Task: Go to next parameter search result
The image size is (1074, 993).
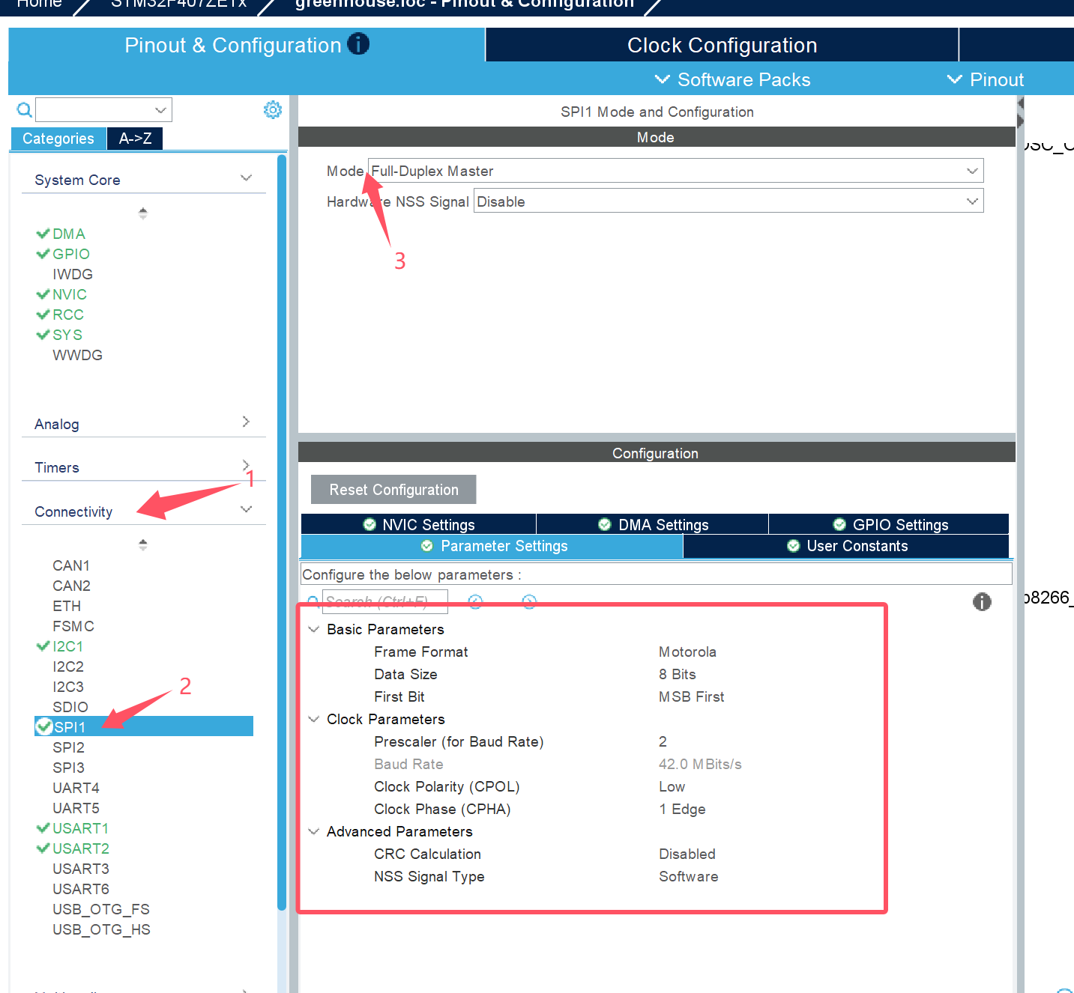Action: point(529,601)
